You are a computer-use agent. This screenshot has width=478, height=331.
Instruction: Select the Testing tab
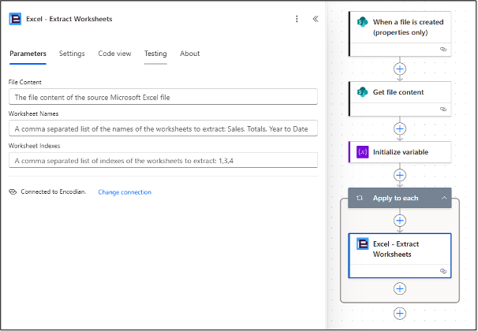155,54
